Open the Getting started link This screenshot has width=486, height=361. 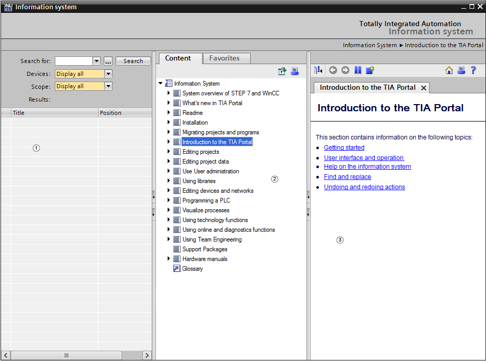click(344, 148)
